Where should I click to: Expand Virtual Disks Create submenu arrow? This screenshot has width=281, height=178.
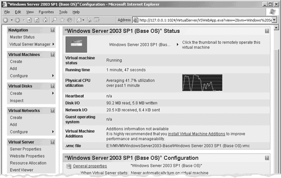(x=53, y=93)
